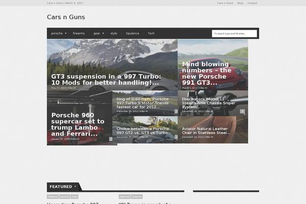The height and width of the screenshot is (204, 306).
Task: Open comments icon on Porsche 960 supercar tile
Action: pos(111,139)
